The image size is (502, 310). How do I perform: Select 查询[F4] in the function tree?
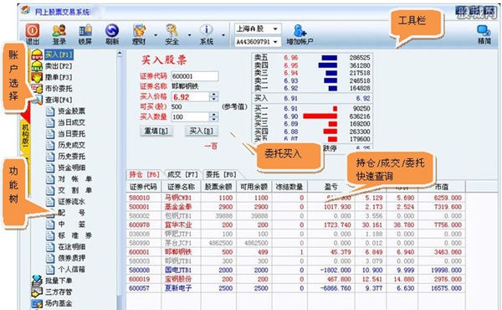point(59,100)
